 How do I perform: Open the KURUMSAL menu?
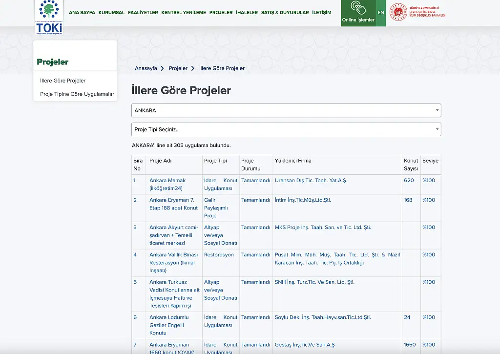111,12
